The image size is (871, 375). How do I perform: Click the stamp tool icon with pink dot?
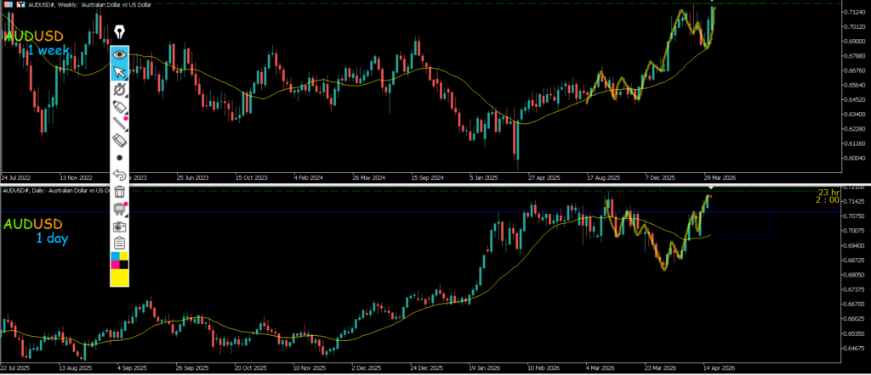click(120, 210)
